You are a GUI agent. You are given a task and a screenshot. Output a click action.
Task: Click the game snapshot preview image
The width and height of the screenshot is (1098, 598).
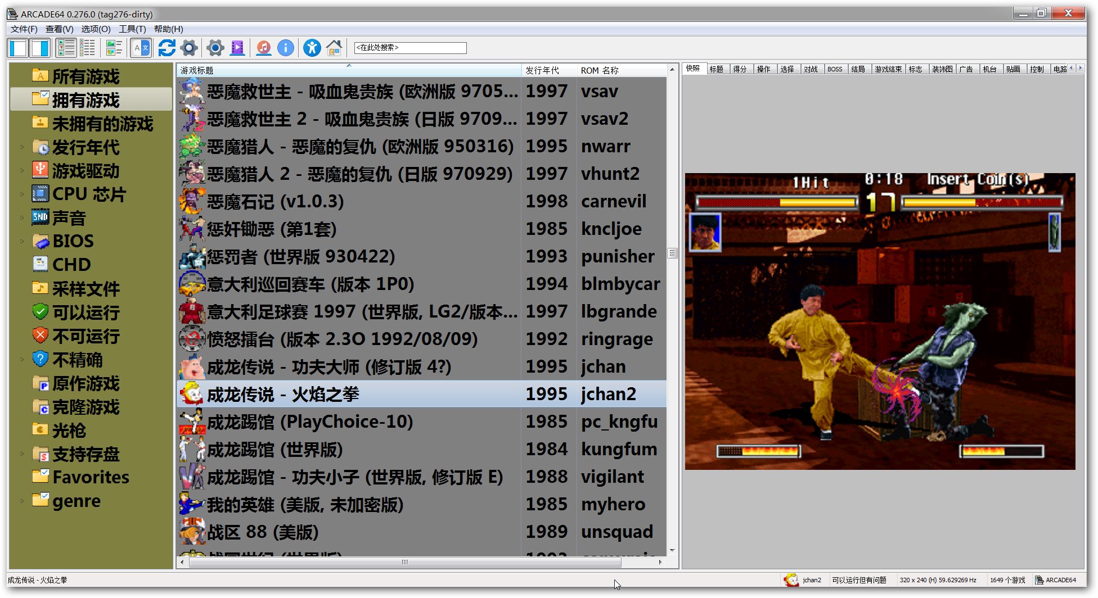880,321
